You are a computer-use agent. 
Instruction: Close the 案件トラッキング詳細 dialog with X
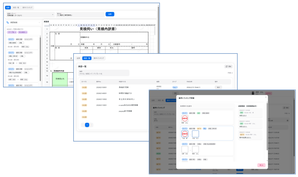[266, 97]
